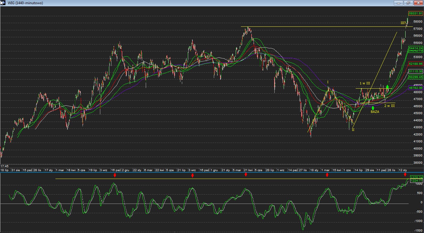
Task: Minimize the WIG chart window
Action: pyautogui.click(x=399, y=3)
